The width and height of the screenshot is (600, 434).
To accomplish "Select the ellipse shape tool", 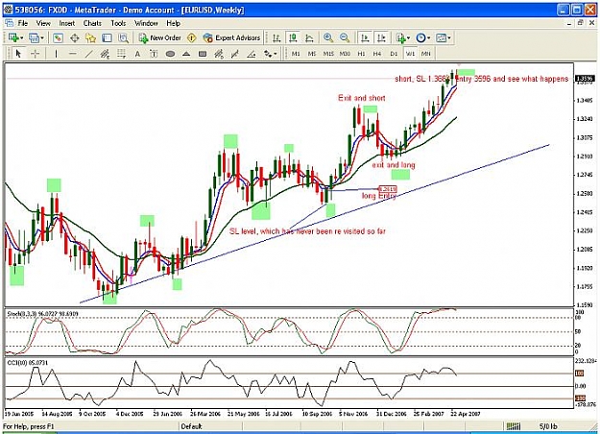I will [170, 54].
